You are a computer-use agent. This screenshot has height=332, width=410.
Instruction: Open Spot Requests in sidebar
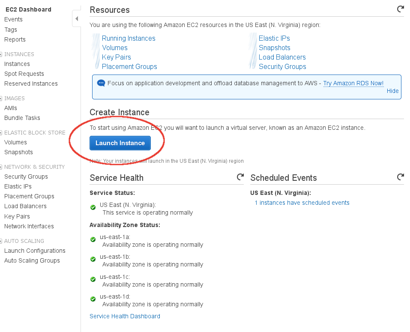tap(24, 74)
